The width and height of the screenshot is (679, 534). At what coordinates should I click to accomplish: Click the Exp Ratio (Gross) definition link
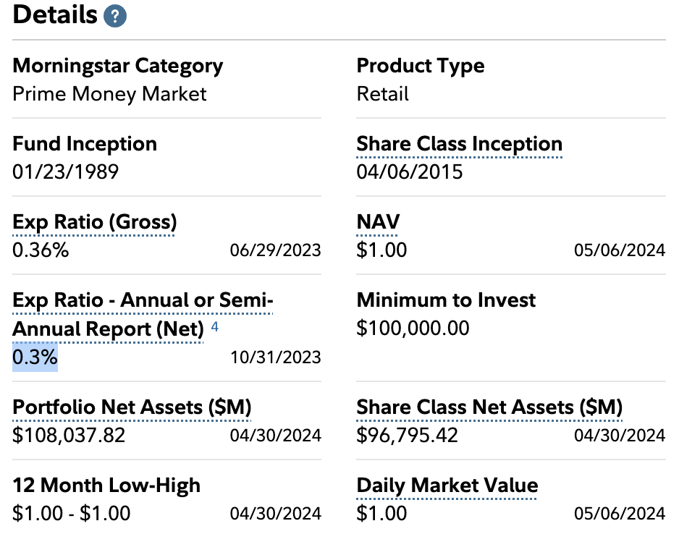tap(94, 222)
